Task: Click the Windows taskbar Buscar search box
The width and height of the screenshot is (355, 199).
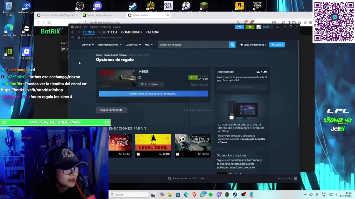Action: point(129,195)
